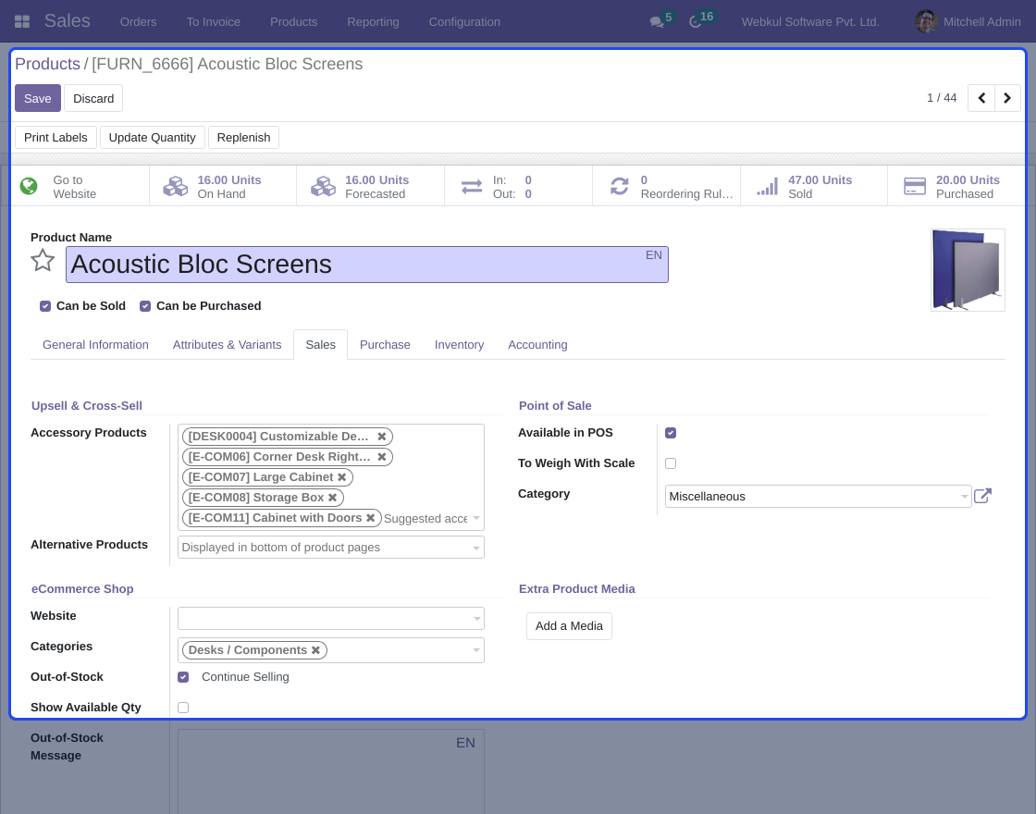1036x814 pixels.
Task: Select the Sales tab
Action: (x=320, y=345)
